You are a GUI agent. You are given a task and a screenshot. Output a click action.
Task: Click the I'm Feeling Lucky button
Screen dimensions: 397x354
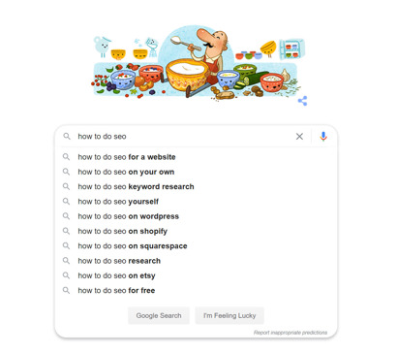point(229,315)
